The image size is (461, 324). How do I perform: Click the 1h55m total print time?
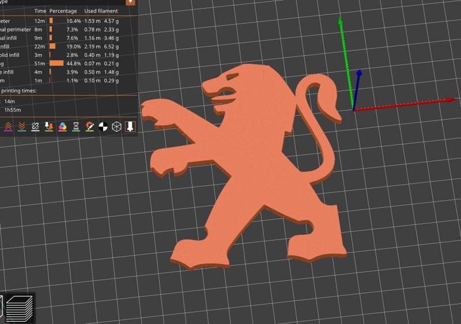pos(13,110)
